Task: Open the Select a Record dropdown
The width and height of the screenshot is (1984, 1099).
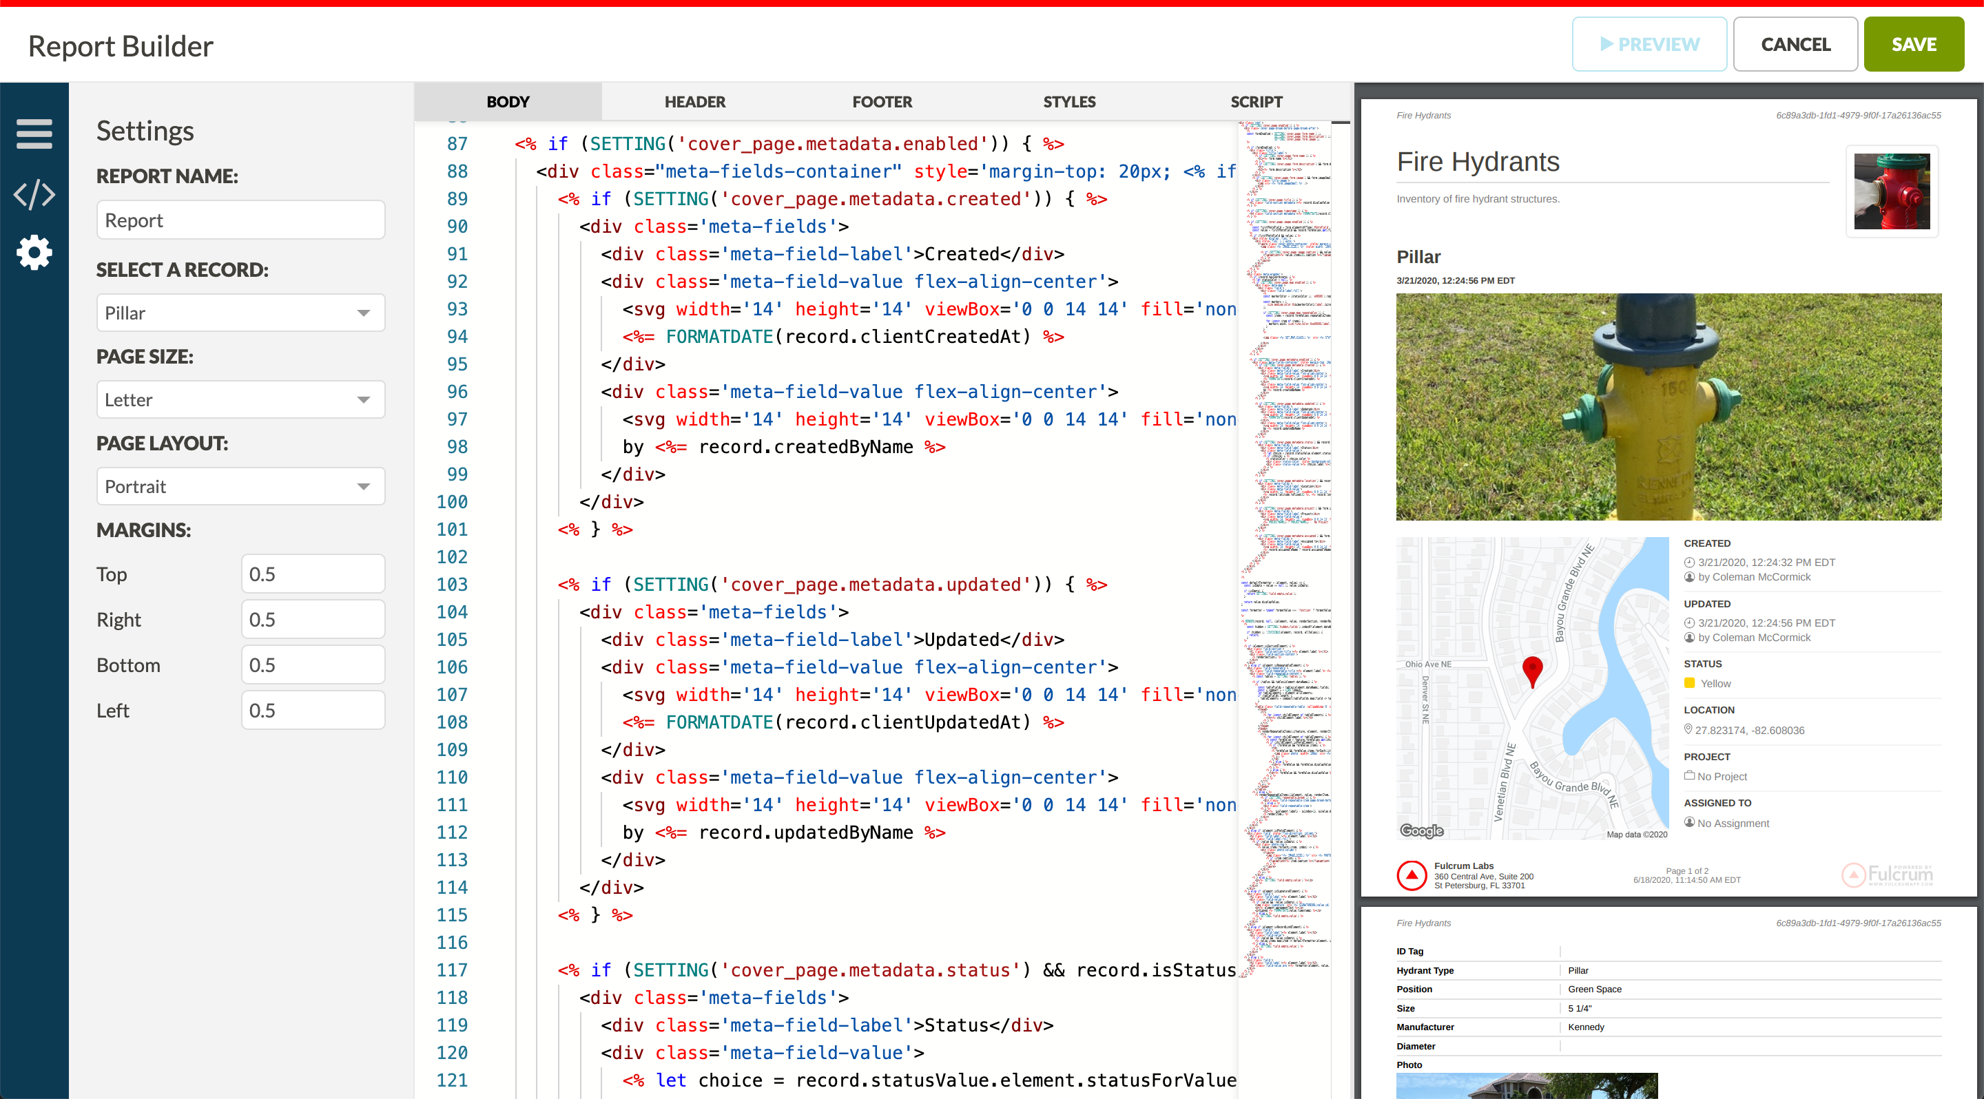Action: (x=240, y=313)
